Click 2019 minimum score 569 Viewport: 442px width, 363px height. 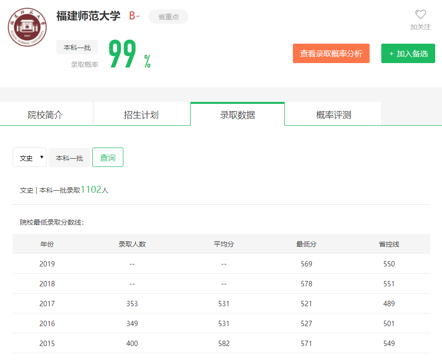tap(306, 264)
